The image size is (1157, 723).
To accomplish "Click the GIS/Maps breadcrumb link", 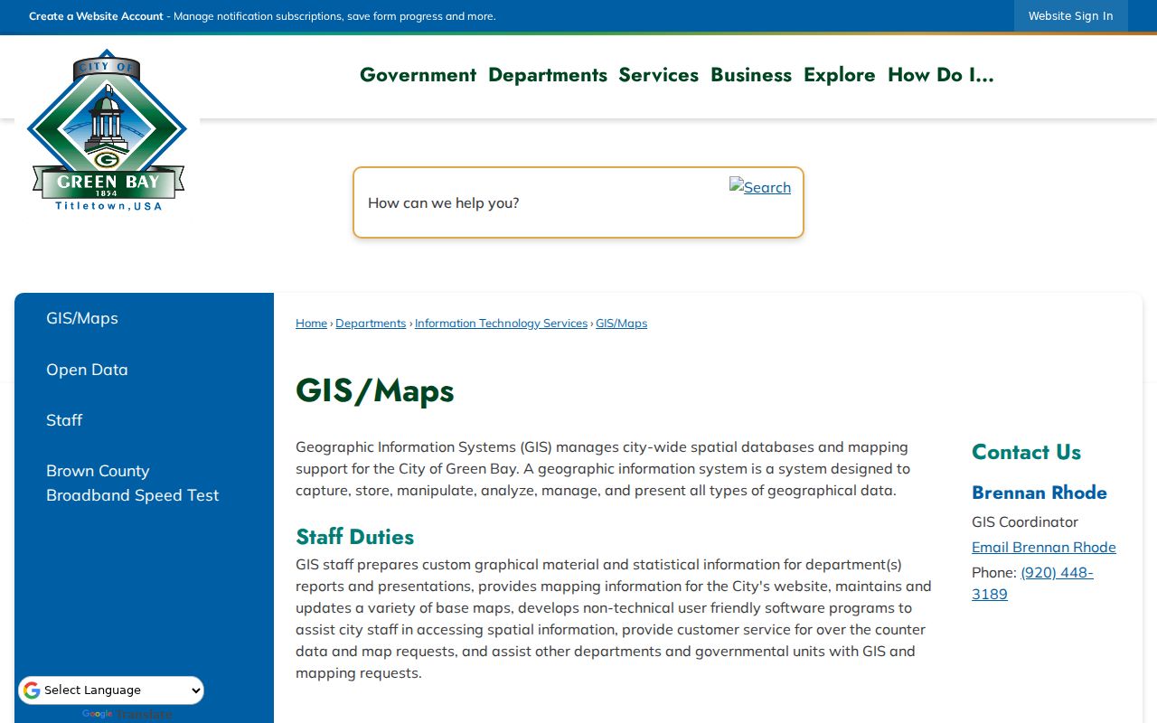I will 621,324.
